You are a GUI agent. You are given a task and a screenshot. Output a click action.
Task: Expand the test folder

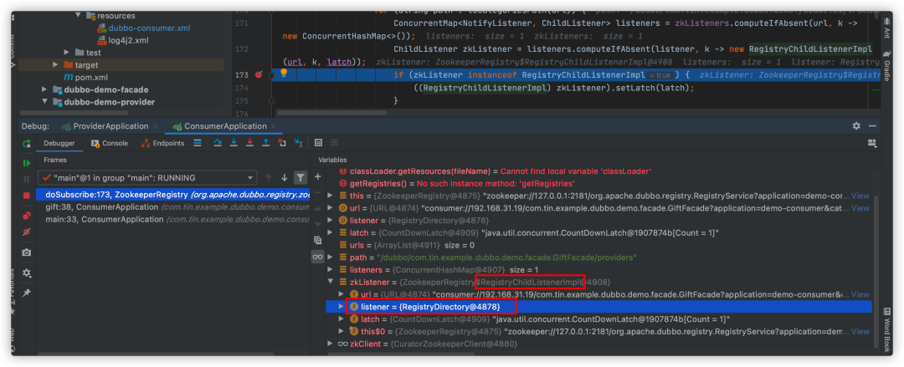67,53
